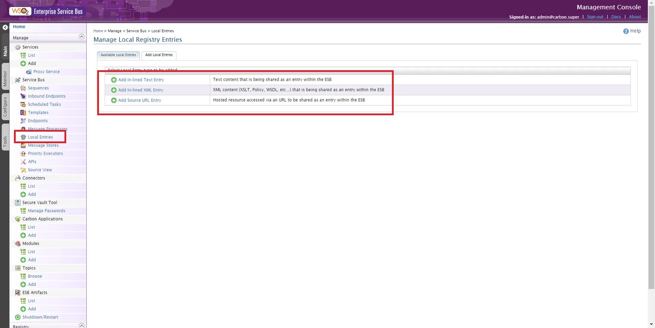Open Add under Modules
655x328 pixels.
32,260
